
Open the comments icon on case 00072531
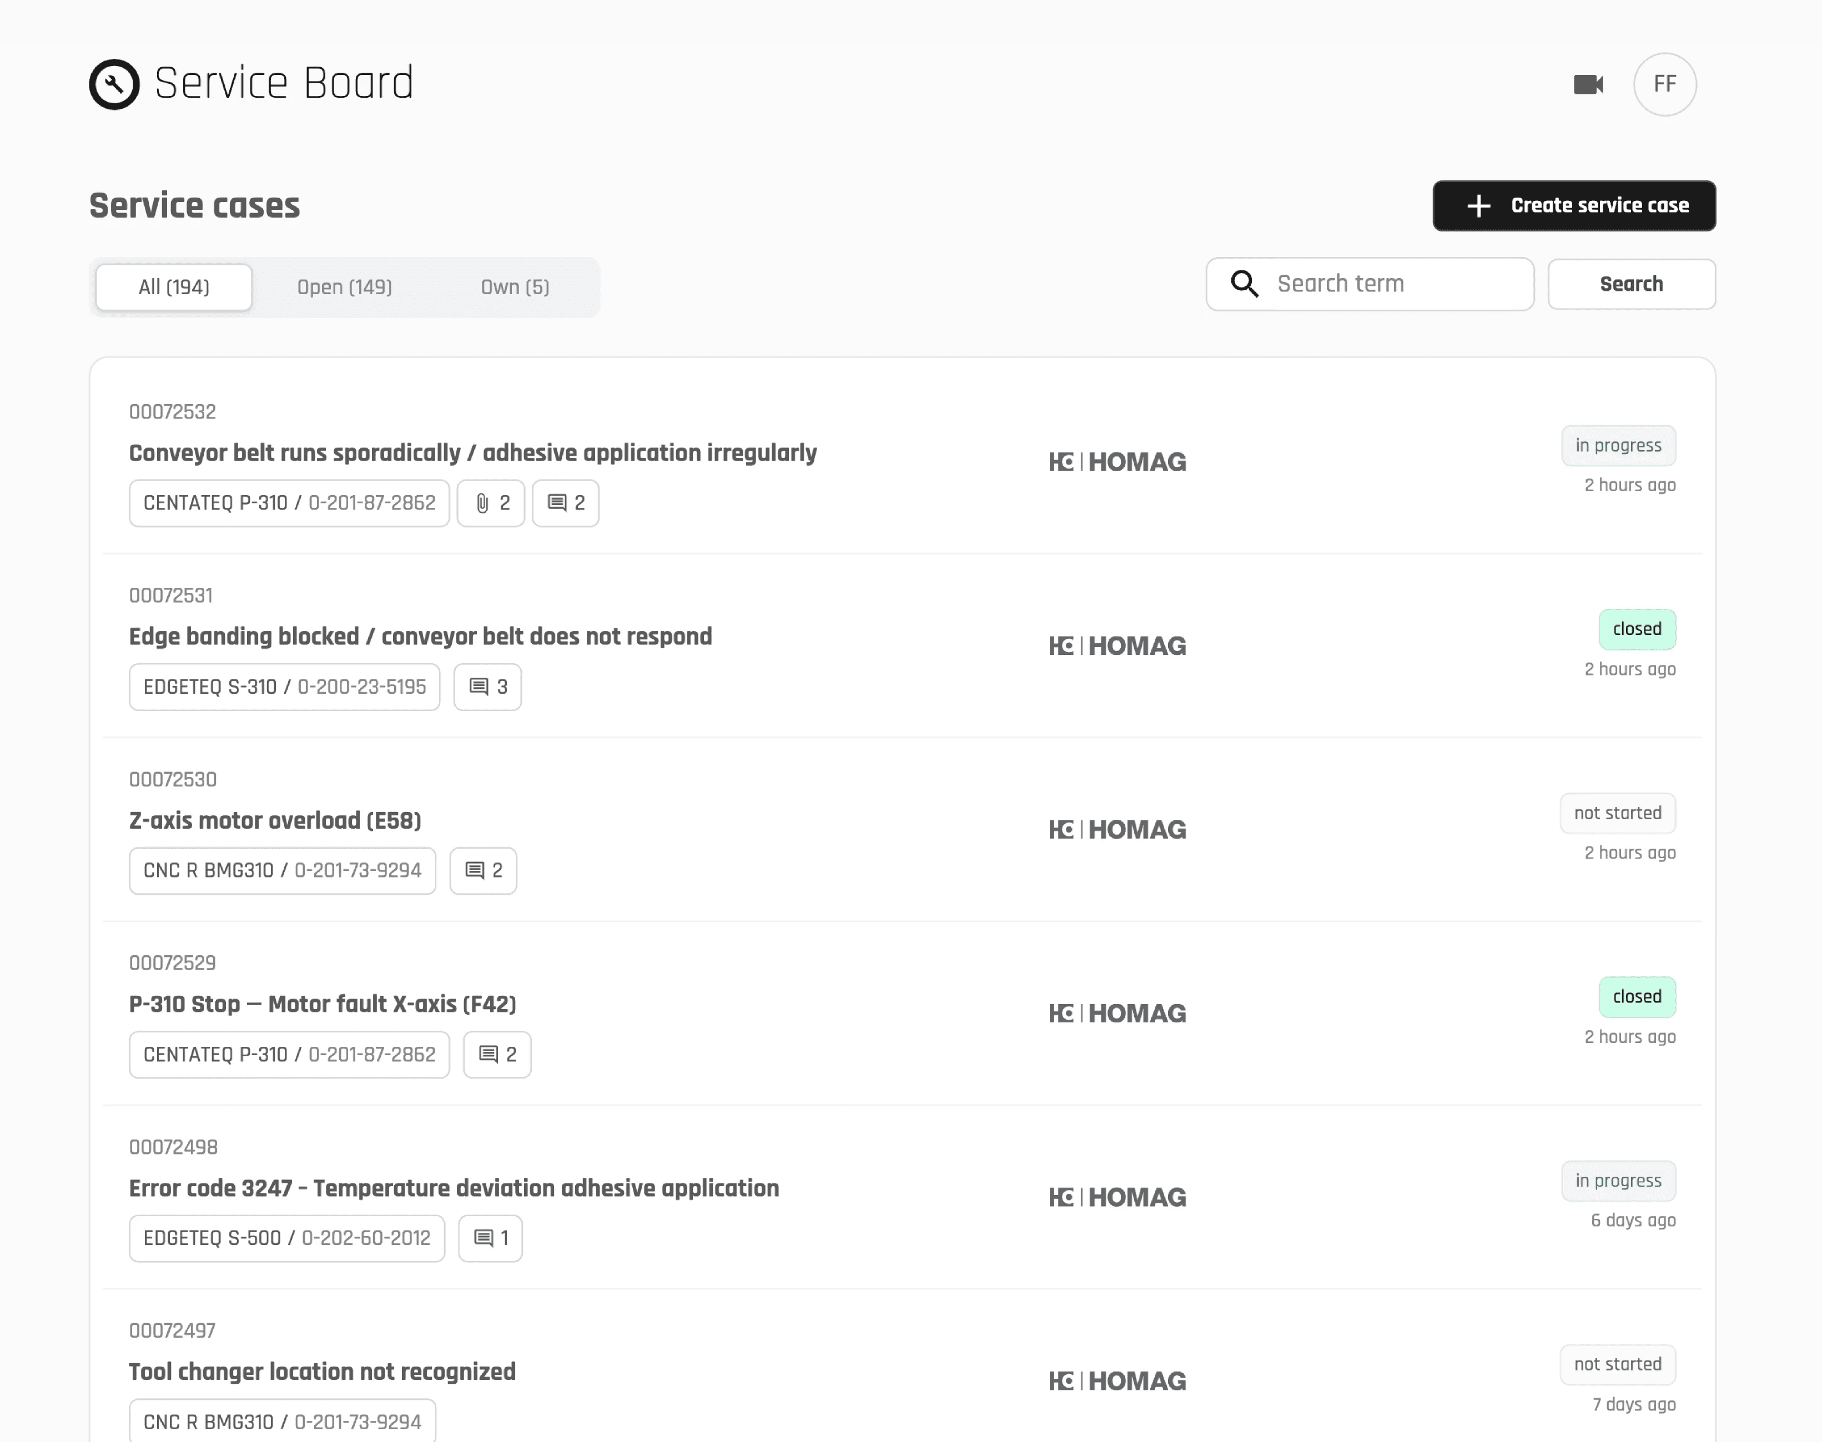pyautogui.click(x=487, y=687)
